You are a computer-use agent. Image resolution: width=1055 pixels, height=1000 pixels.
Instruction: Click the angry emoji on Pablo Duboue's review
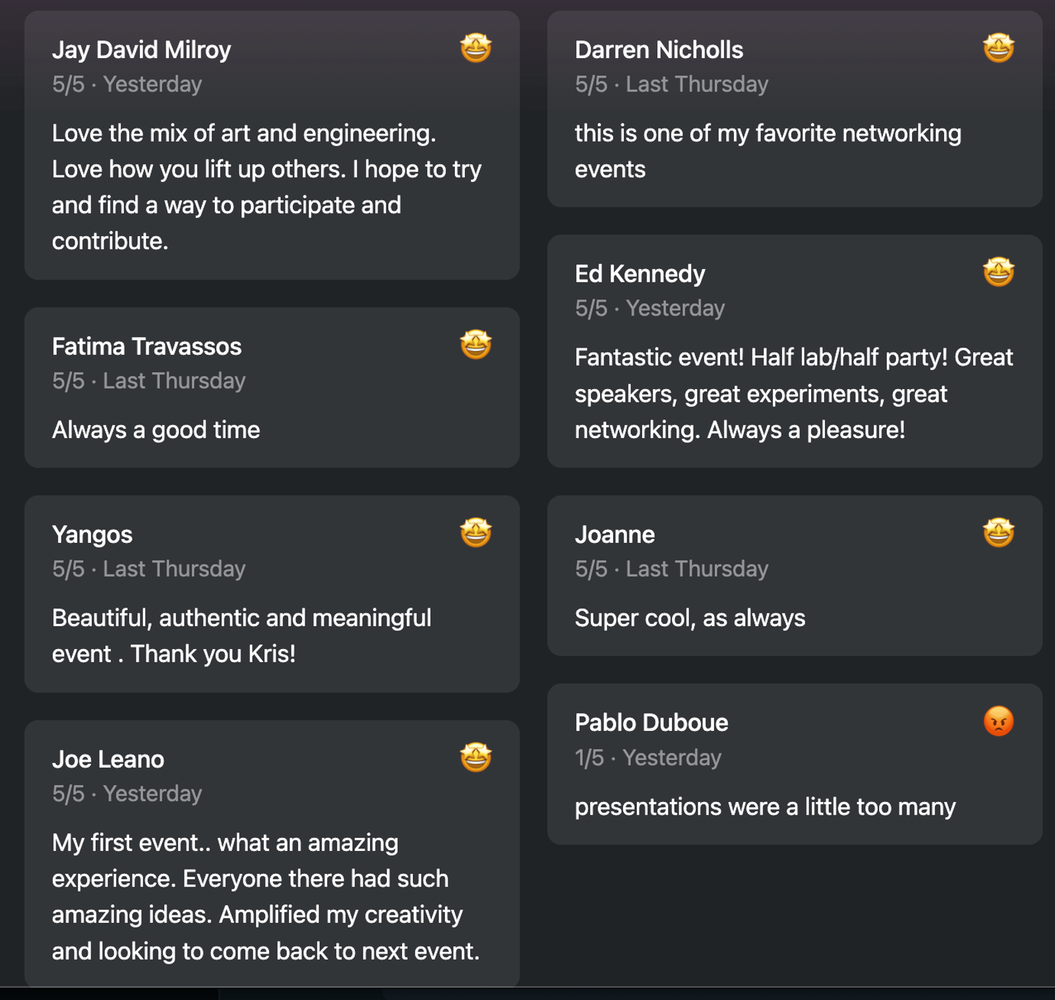coord(998,722)
